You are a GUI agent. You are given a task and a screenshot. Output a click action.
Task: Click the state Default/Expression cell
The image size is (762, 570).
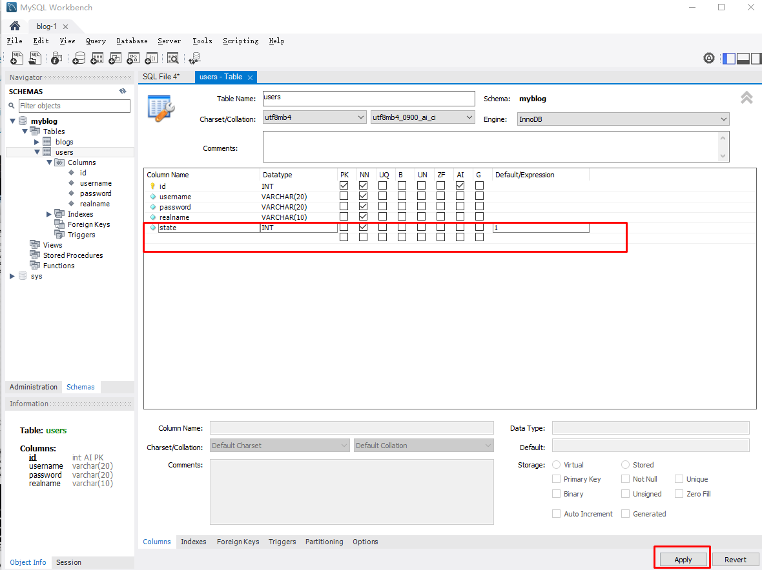[x=541, y=228]
